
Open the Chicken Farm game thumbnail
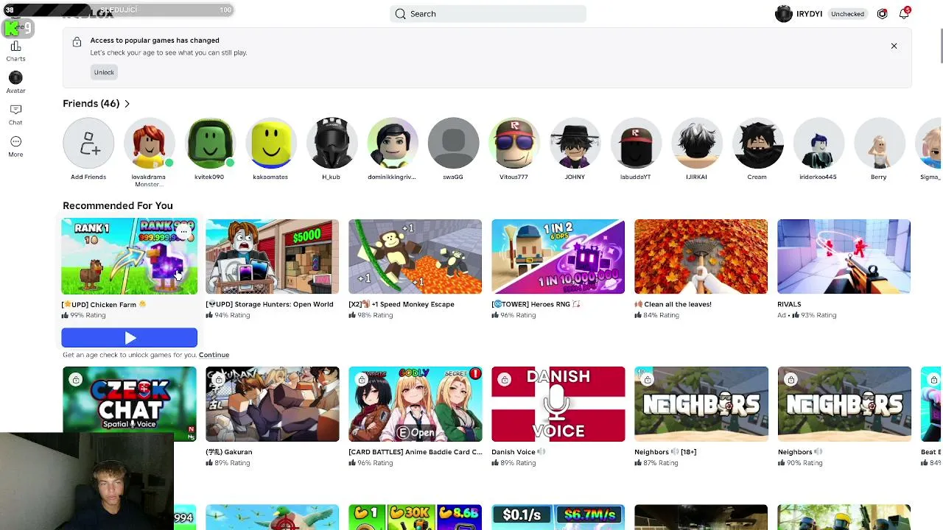click(x=129, y=257)
